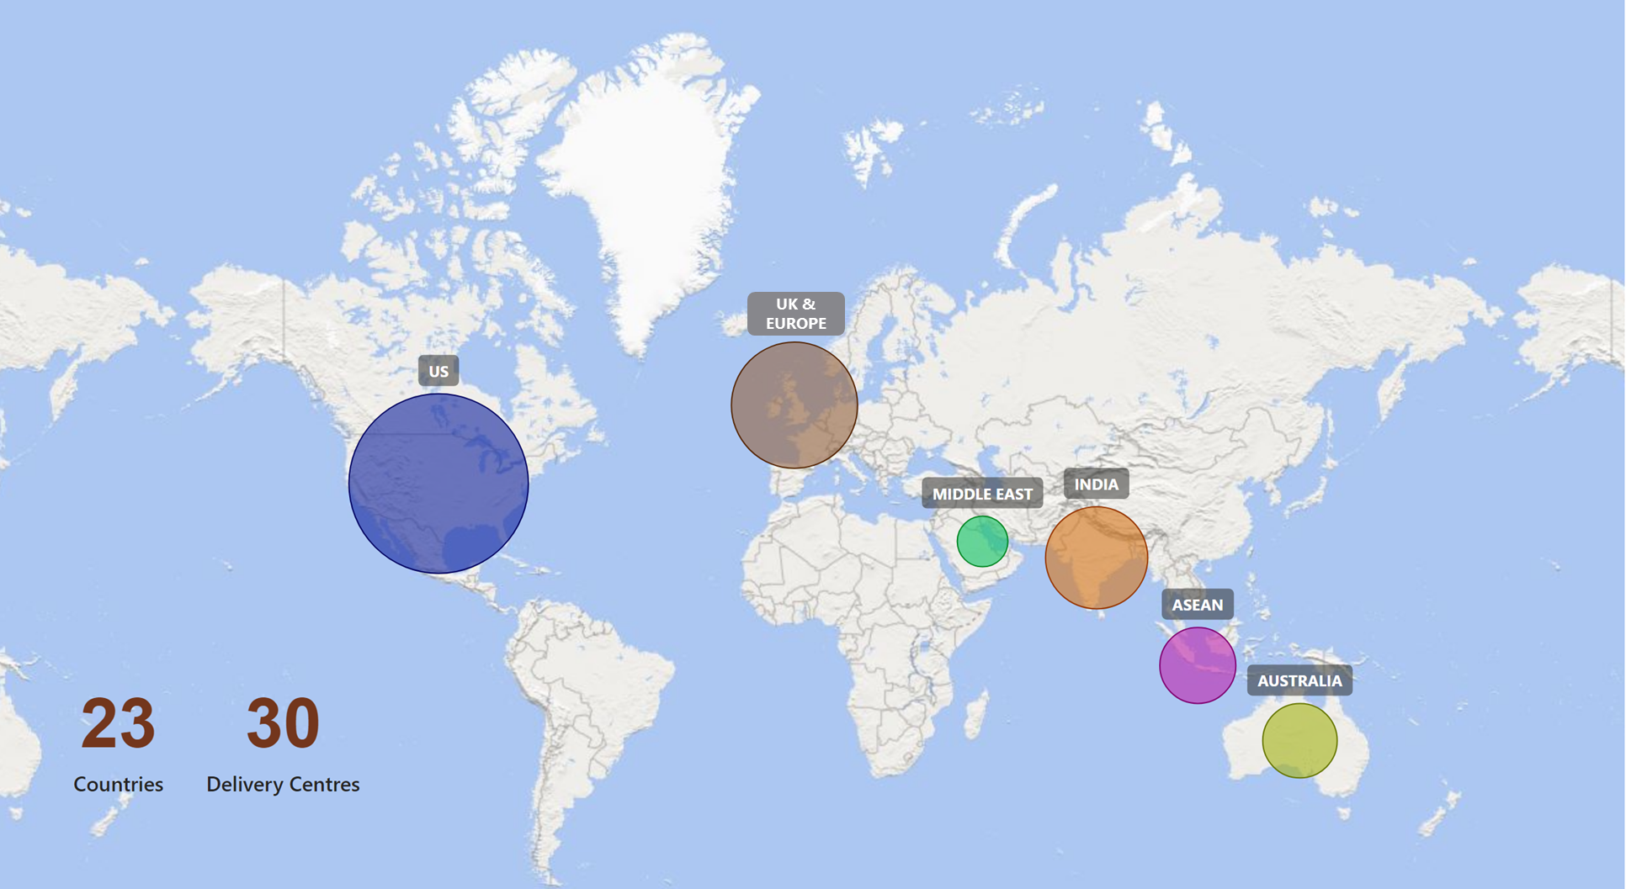Viewport: 1626px width, 889px height.
Task: Click the INDIA label tag
Action: click(1096, 484)
